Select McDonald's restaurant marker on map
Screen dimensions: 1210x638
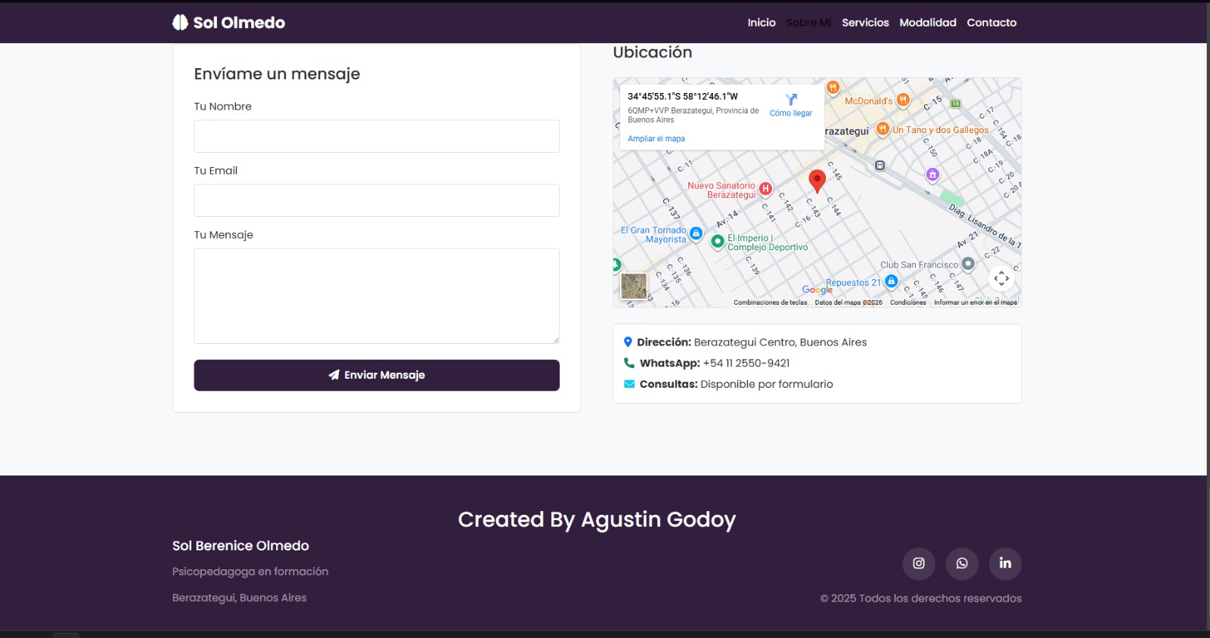[903, 101]
